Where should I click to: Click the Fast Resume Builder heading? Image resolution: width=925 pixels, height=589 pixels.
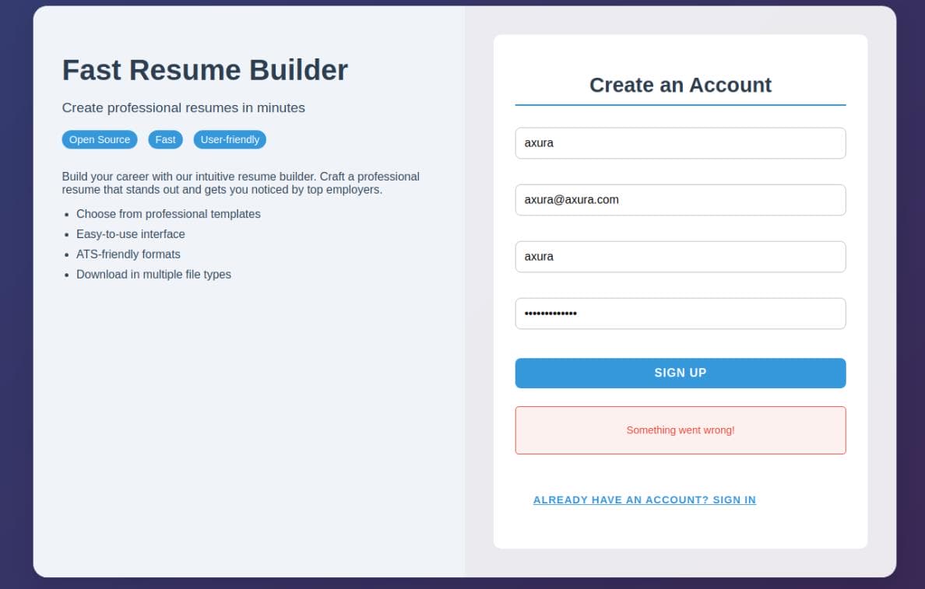coord(206,70)
